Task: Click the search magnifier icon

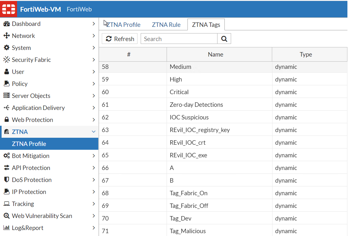Action: point(224,39)
